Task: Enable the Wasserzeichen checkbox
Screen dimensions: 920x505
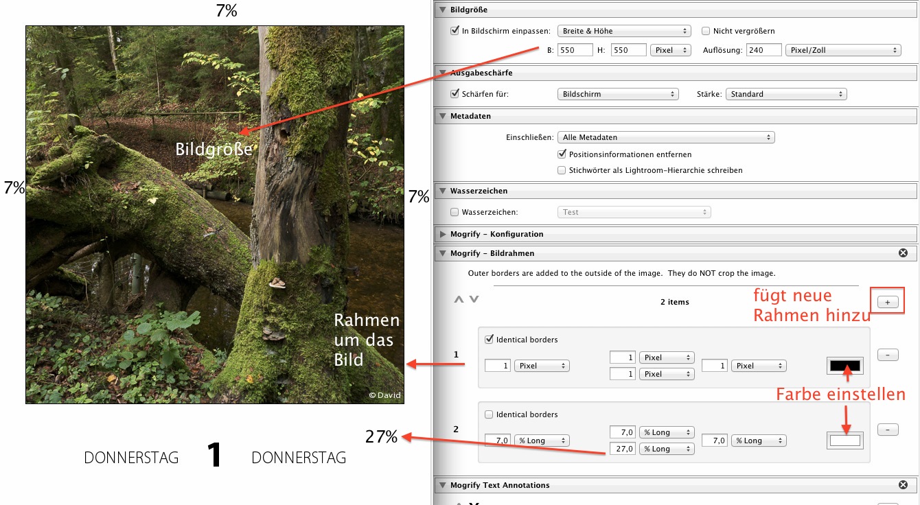Action: point(455,213)
